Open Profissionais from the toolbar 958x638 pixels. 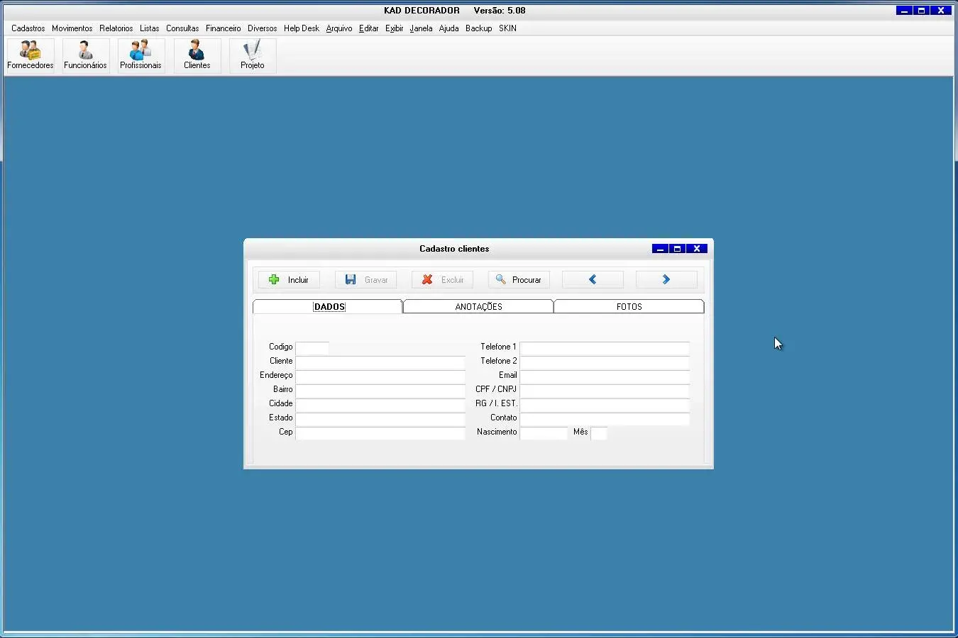pyautogui.click(x=141, y=55)
